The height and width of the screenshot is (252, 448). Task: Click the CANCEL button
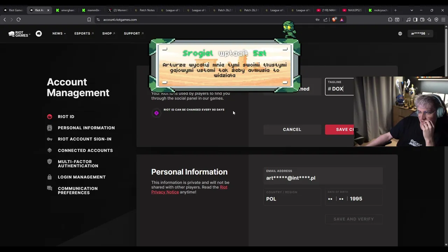[x=292, y=129]
